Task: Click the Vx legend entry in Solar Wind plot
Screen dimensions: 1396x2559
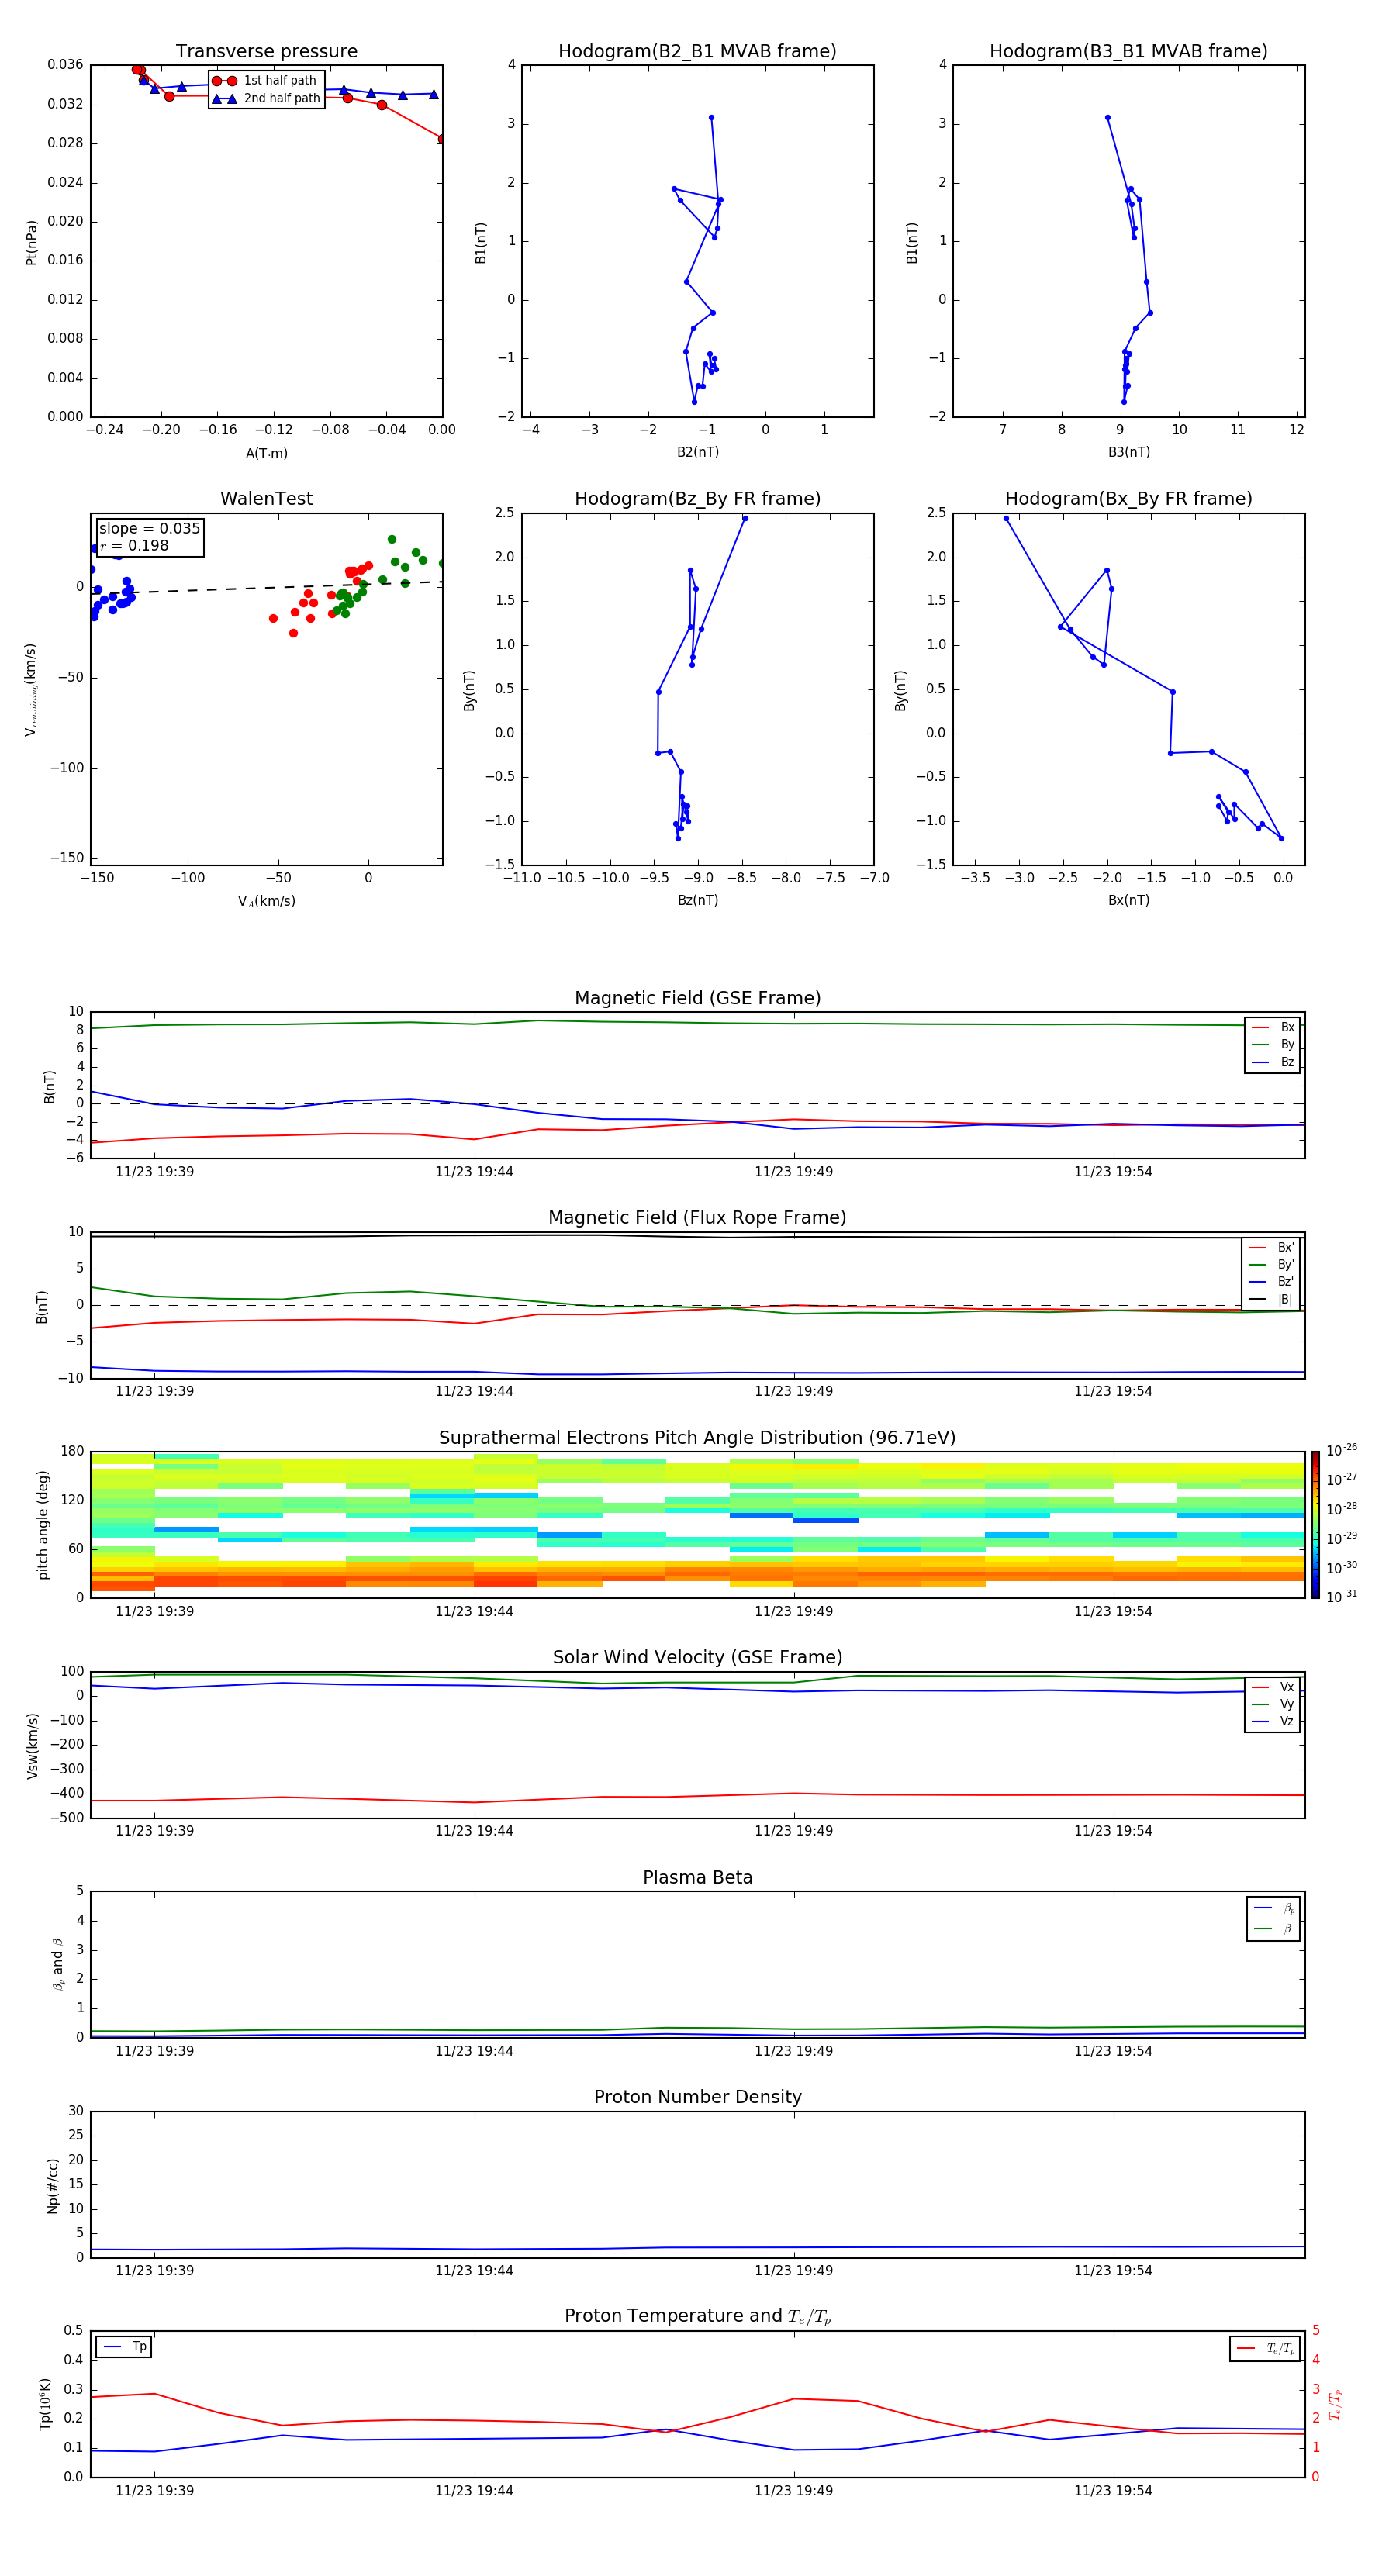Action: pos(1273,1687)
